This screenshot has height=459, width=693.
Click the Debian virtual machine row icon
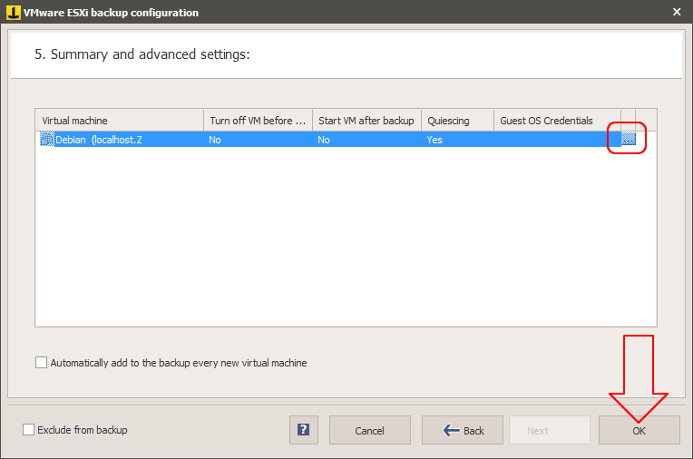pos(47,140)
